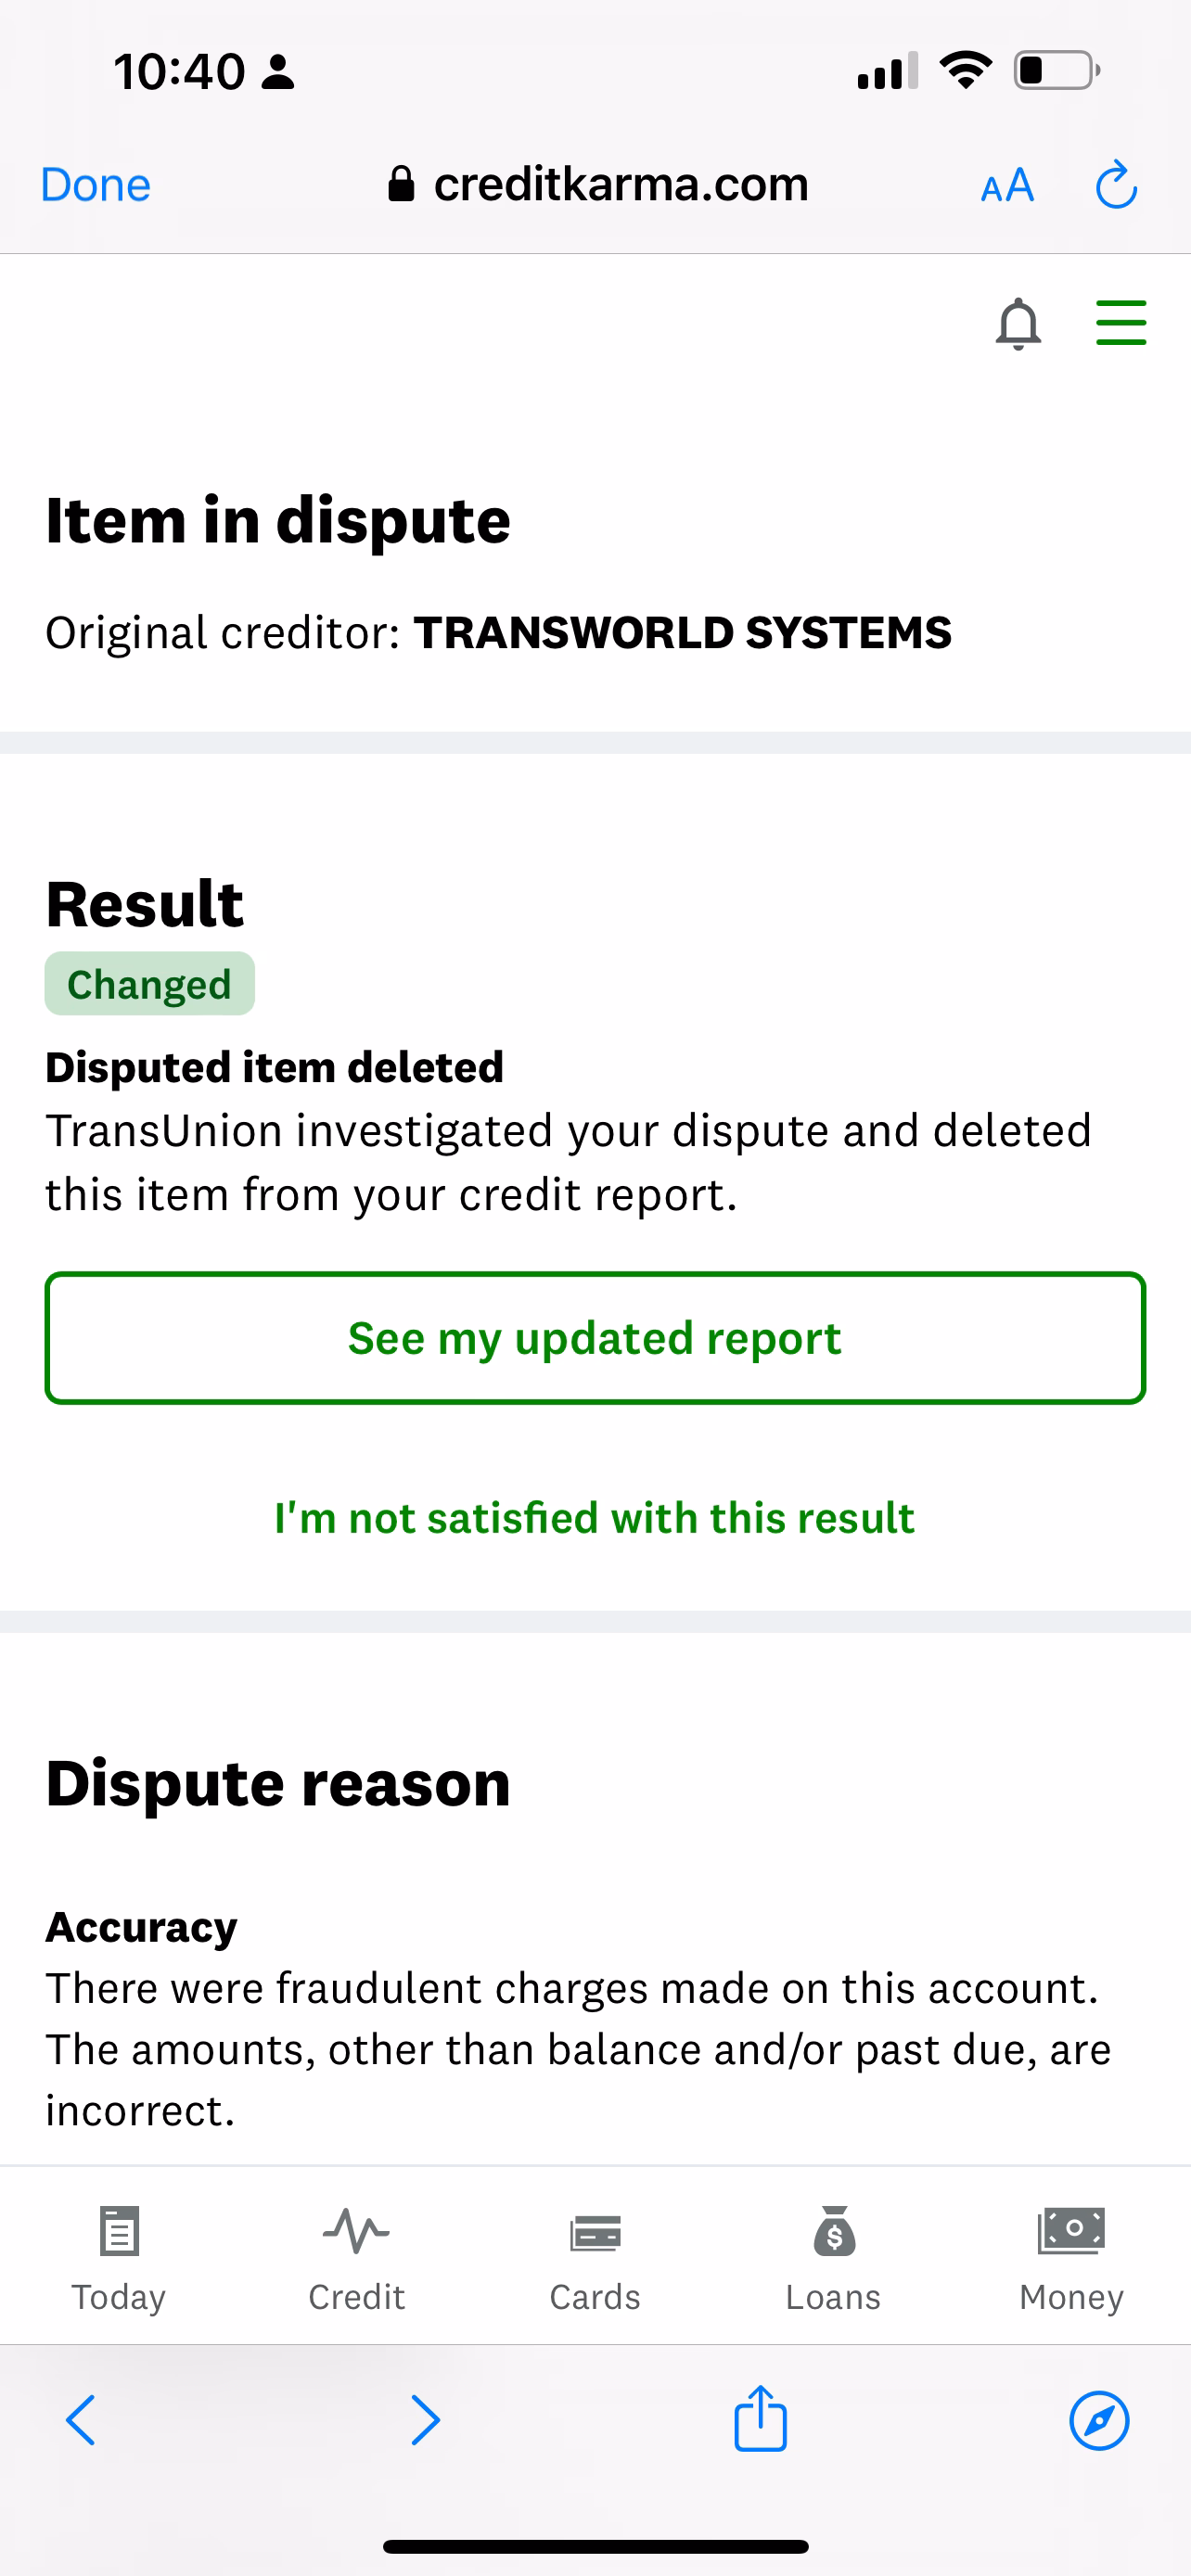Open the Loans tab
This screenshot has height=2576, width=1191.
833,2258
